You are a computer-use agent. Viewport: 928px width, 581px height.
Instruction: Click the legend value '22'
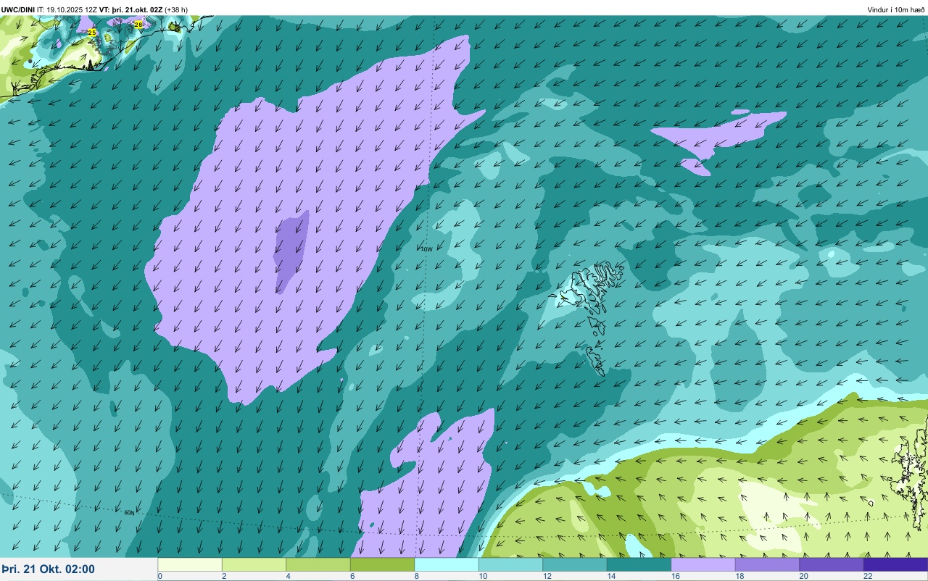pos(867,576)
